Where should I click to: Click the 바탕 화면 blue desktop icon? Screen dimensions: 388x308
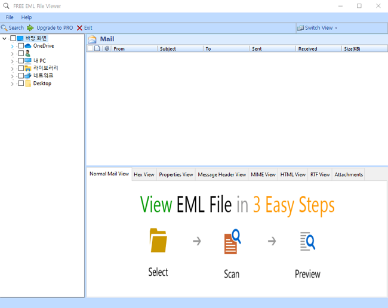click(x=20, y=38)
